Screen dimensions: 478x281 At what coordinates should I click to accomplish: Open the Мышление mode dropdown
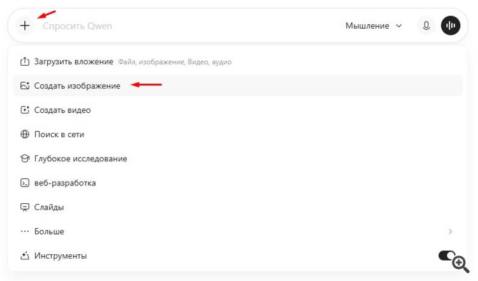(373, 25)
